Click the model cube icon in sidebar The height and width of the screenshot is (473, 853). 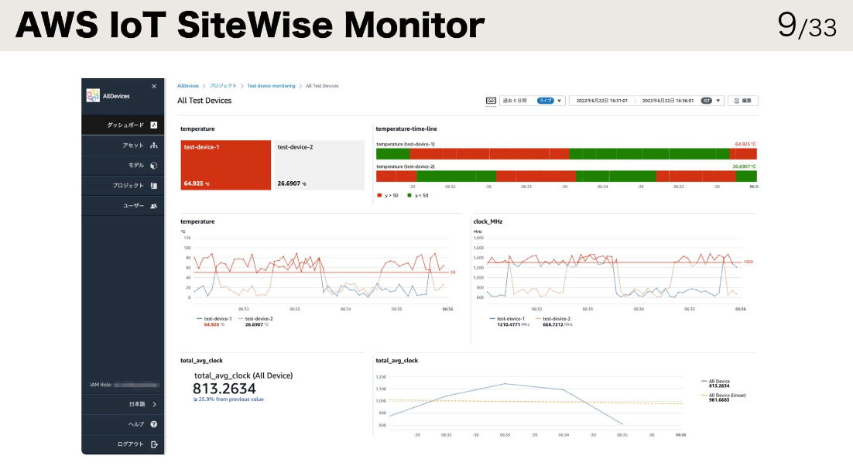pos(154,166)
